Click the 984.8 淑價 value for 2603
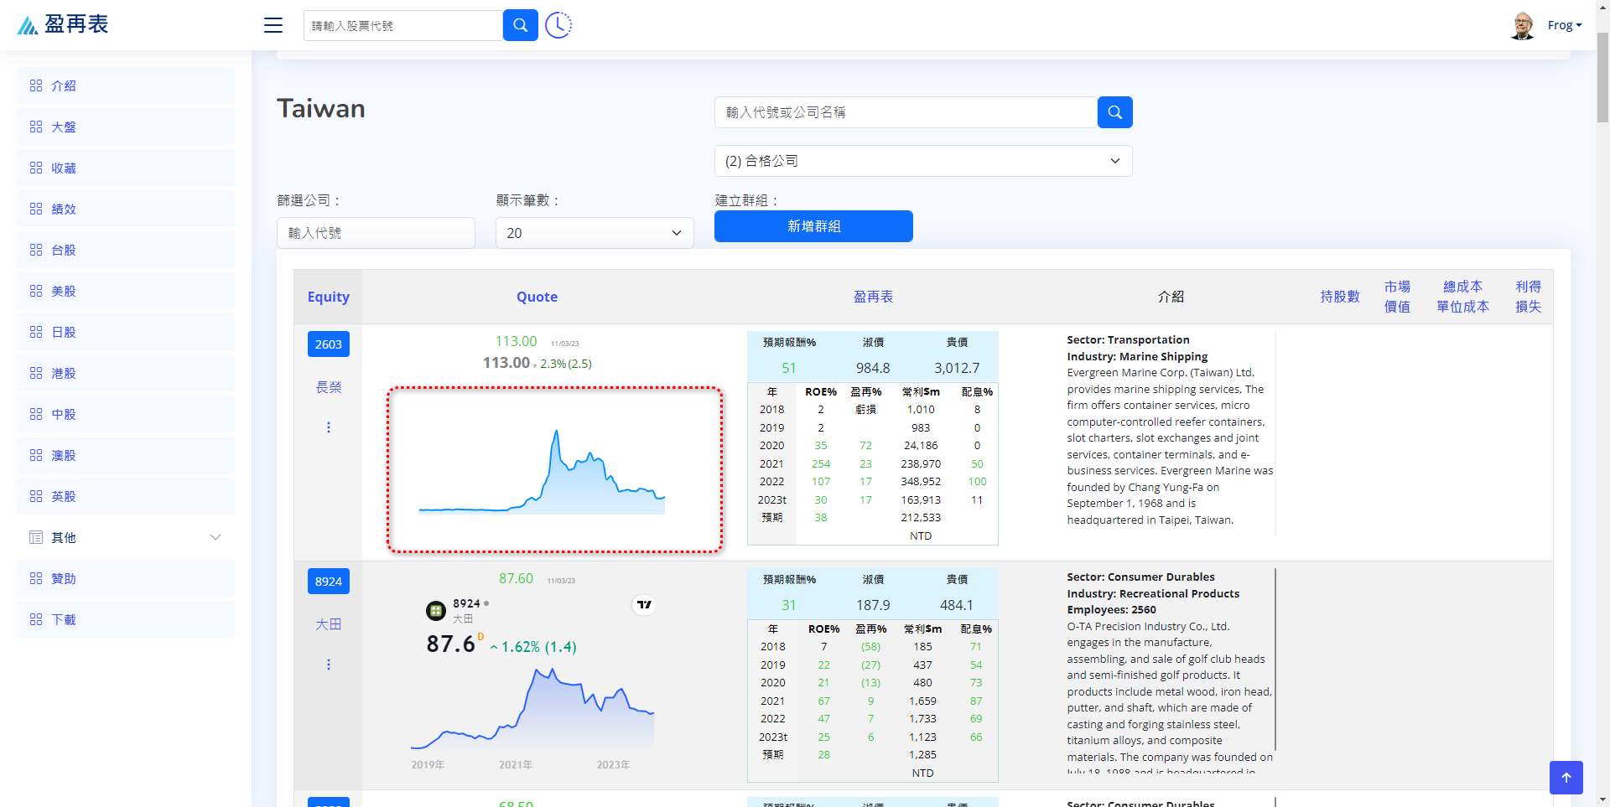The height and width of the screenshot is (807, 1610). (873, 368)
